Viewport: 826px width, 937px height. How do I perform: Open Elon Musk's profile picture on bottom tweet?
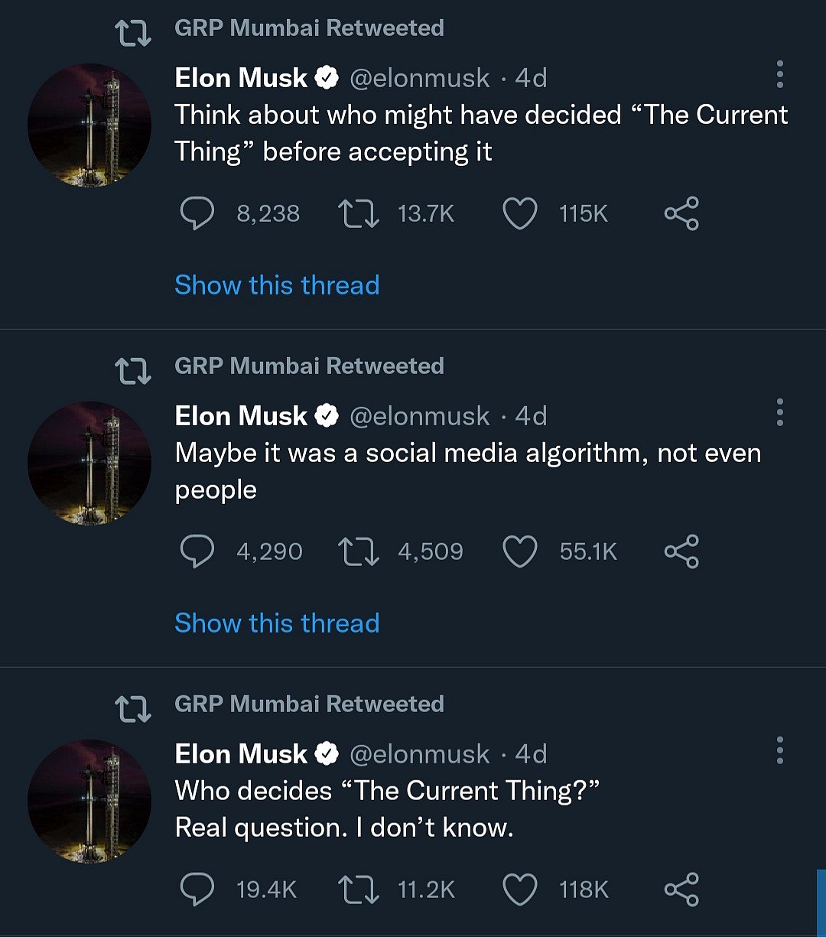89,799
